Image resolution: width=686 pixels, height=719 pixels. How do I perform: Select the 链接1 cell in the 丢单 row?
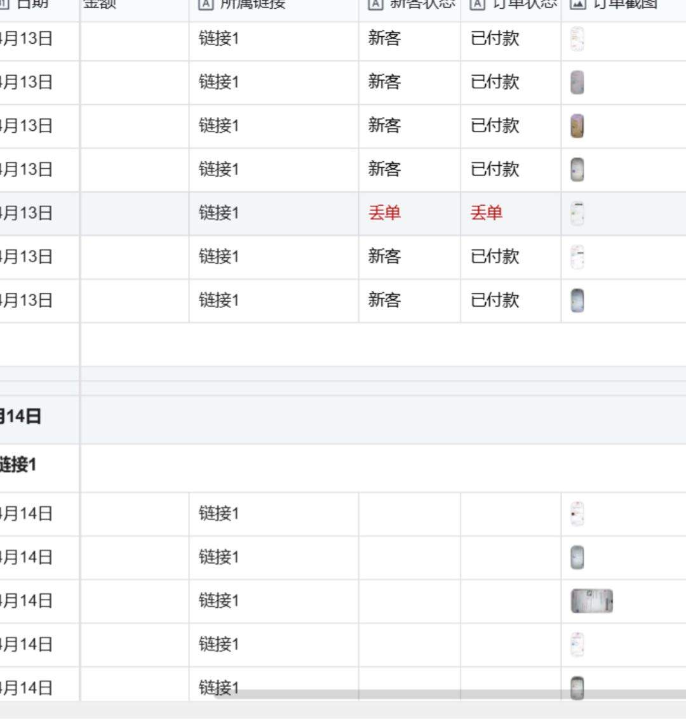[219, 213]
